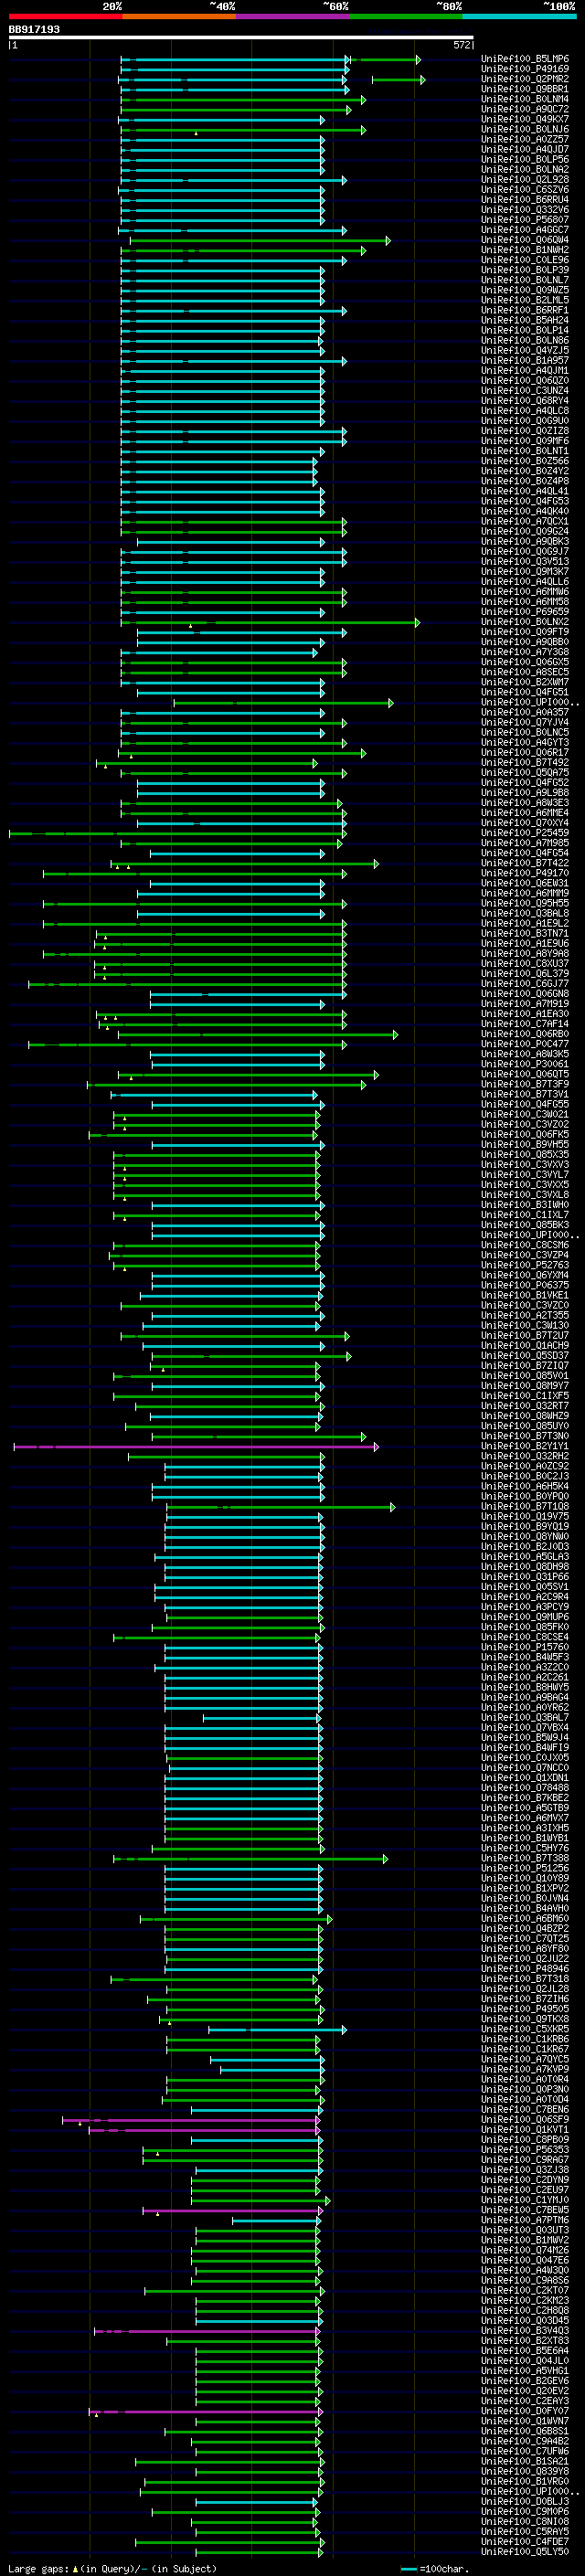This screenshot has height=2576, width=585.
Task: Open hit UniRef100_B5LMP6
Action: pos(525,59)
